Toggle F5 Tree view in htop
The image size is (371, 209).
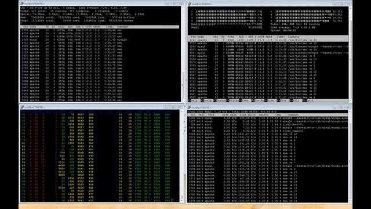point(246,100)
